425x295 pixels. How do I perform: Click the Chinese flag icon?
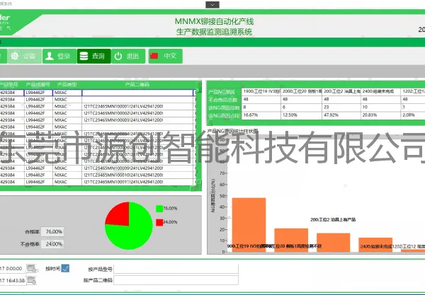154,56
